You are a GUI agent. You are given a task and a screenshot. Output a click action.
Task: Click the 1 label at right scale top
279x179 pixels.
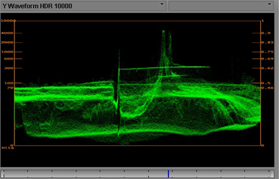click(x=262, y=21)
